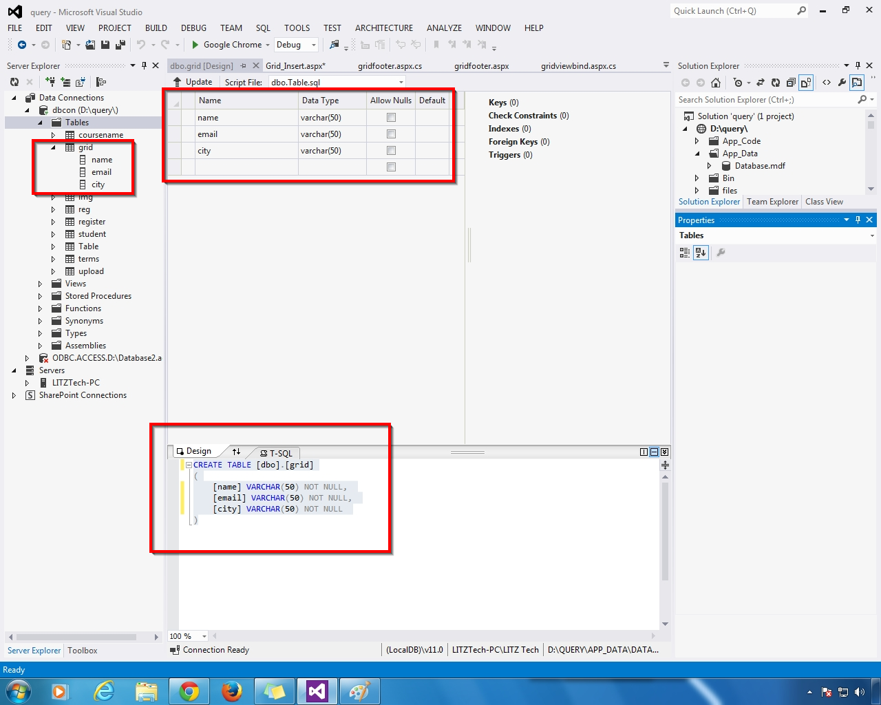Open Visual Studio from Windows taskbar

317,691
